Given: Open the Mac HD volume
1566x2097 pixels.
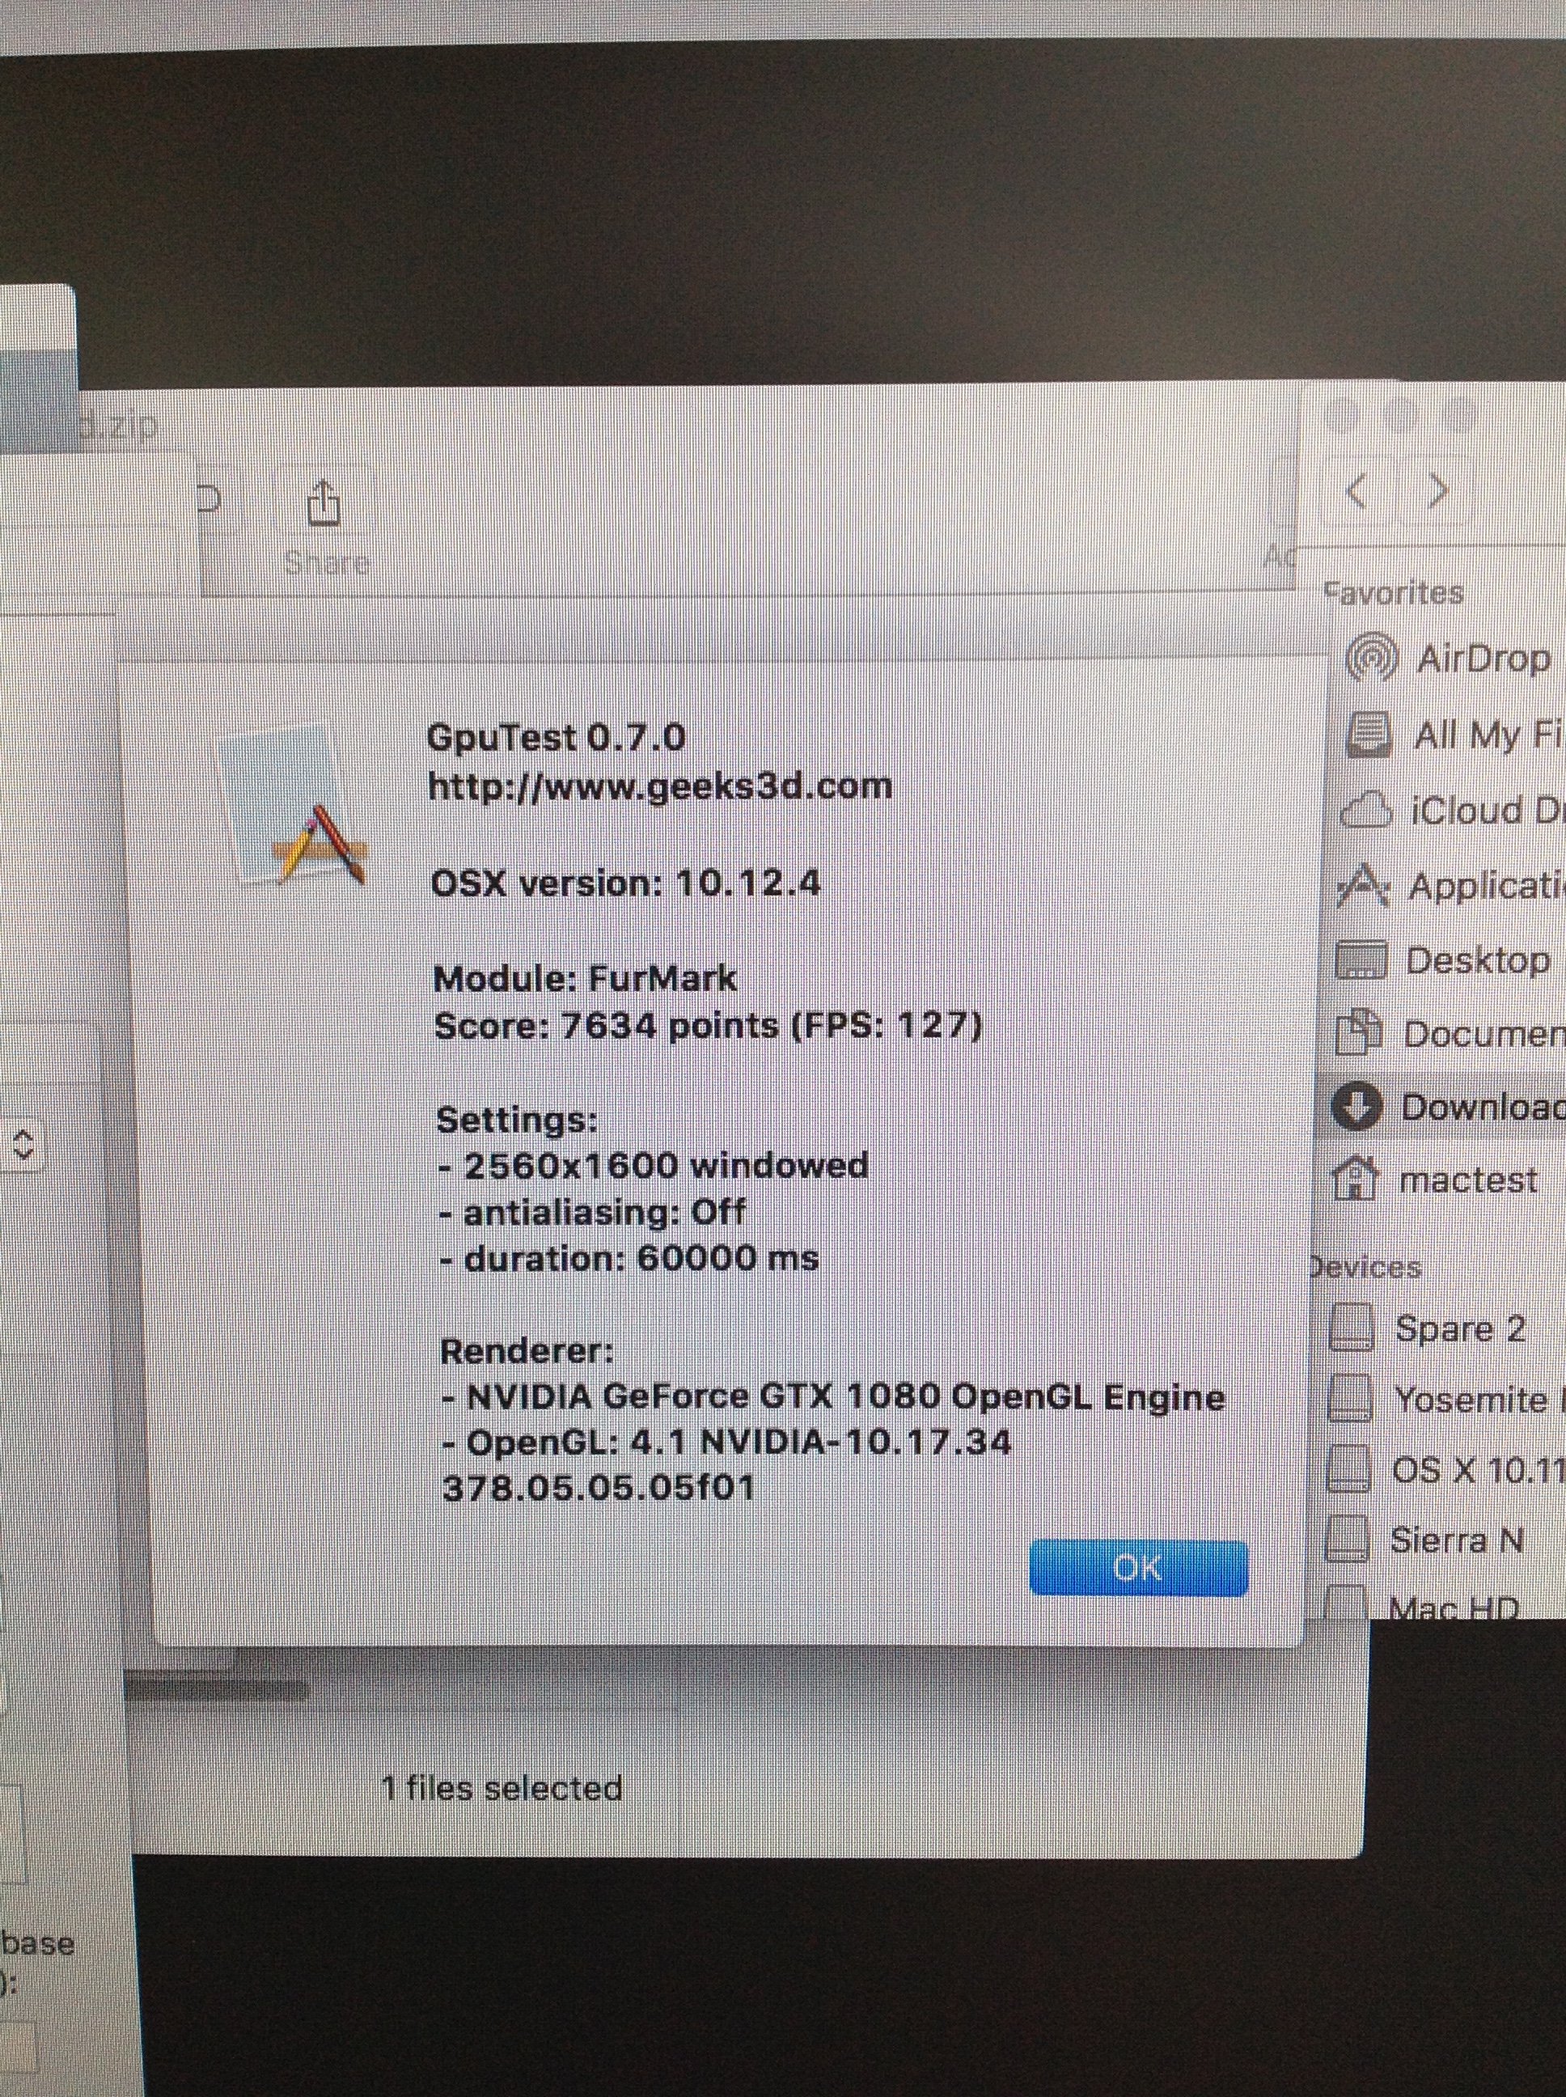Looking at the screenshot, I should pos(1454,1607).
